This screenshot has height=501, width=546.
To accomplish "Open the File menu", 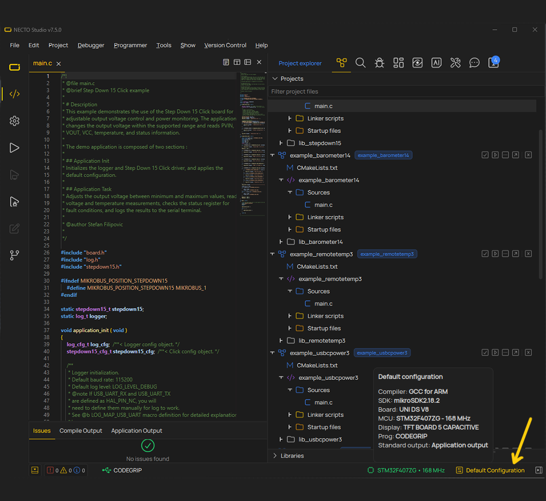I will 14,45.
